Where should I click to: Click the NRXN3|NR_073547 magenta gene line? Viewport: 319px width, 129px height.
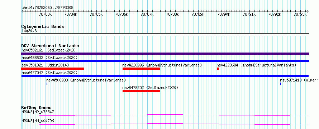[165, 115]
